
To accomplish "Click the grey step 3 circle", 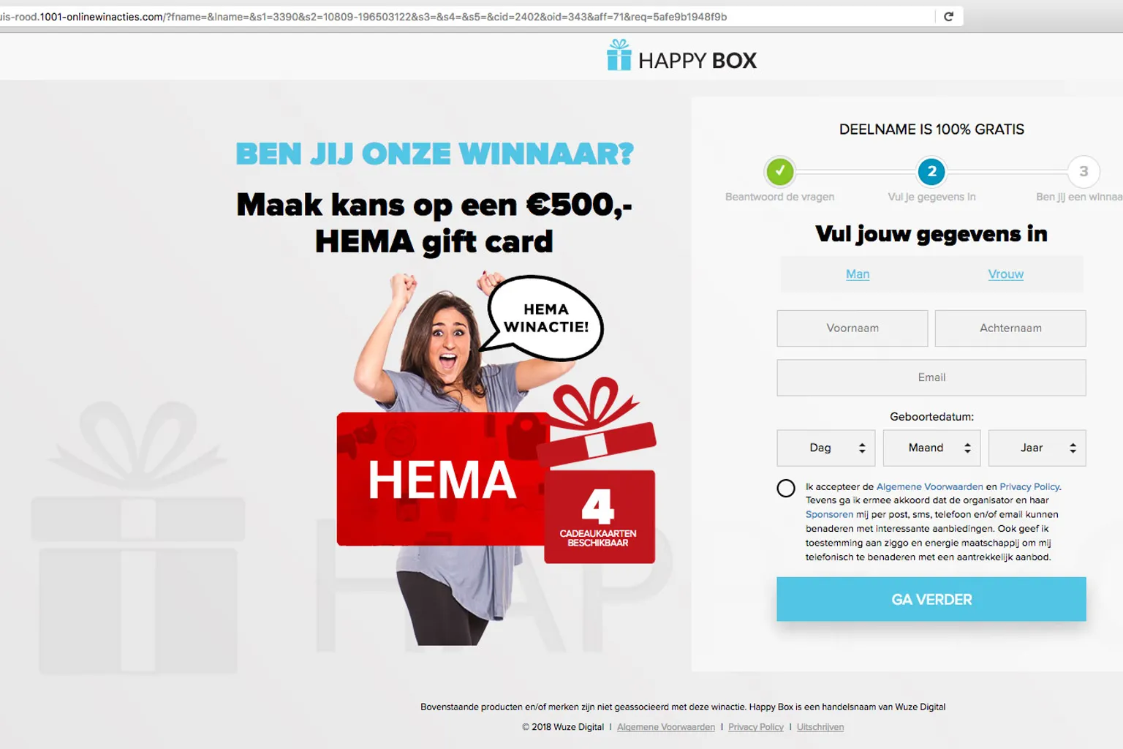I will (x=1084, y=172).
